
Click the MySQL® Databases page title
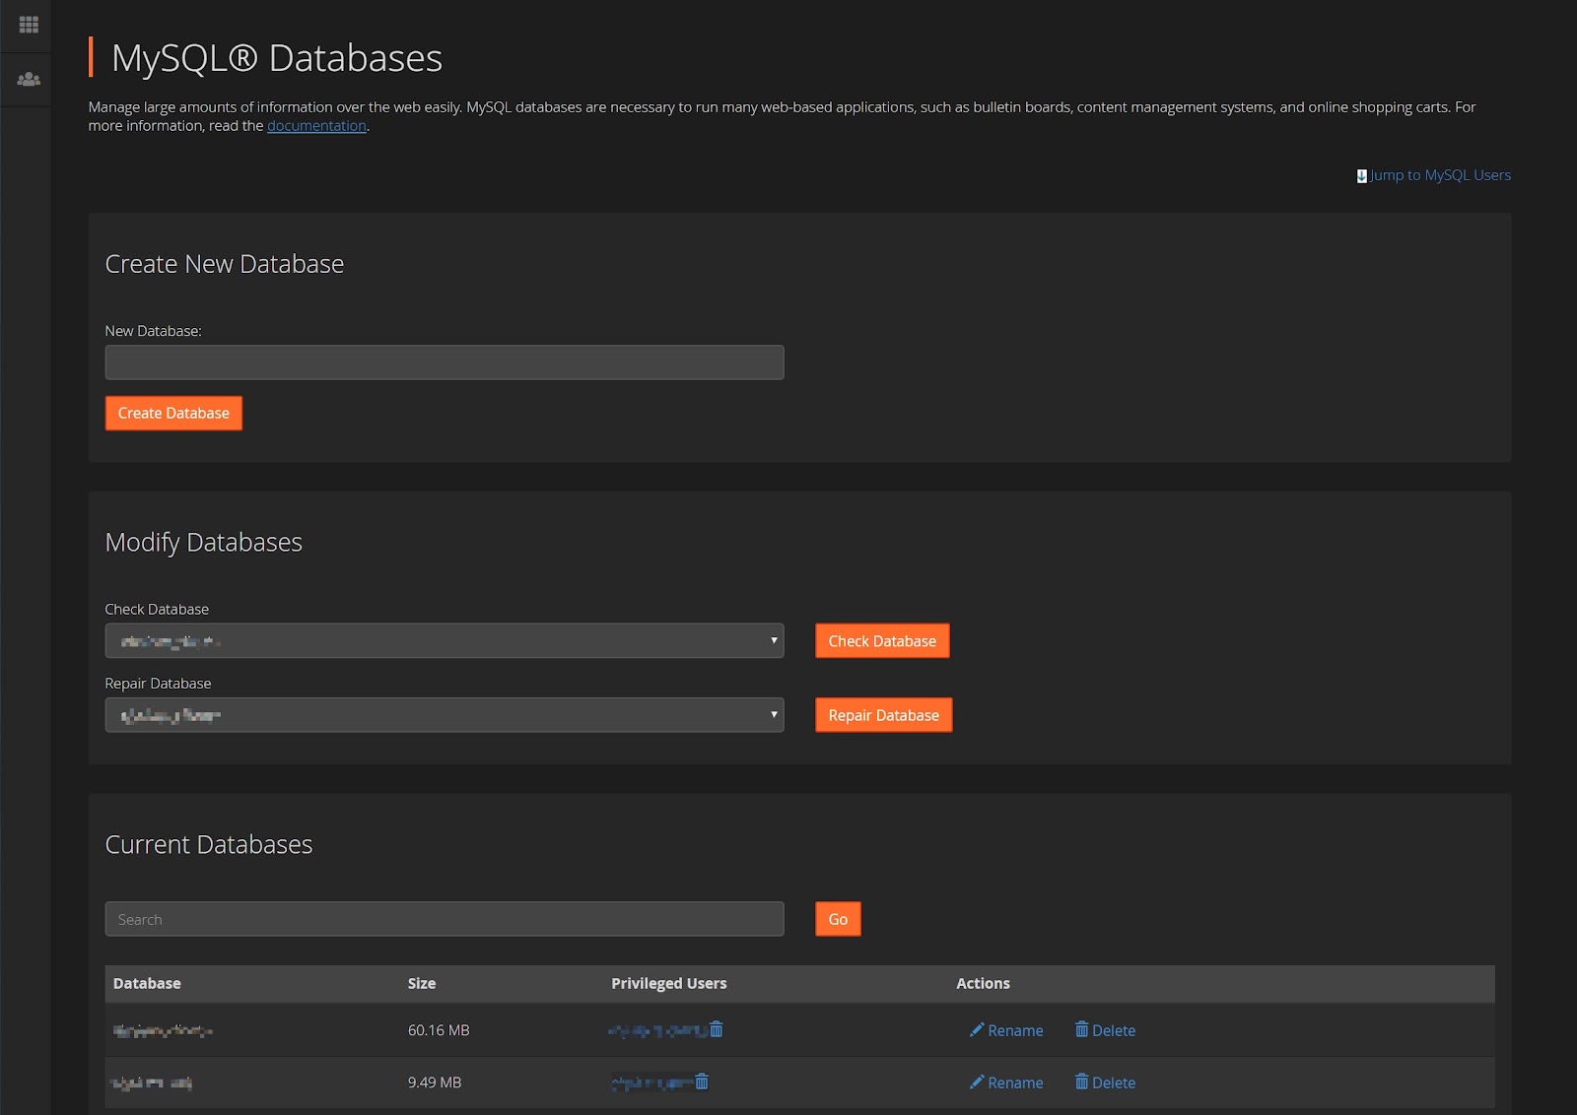pyautogui.click(x=277, y=58)
